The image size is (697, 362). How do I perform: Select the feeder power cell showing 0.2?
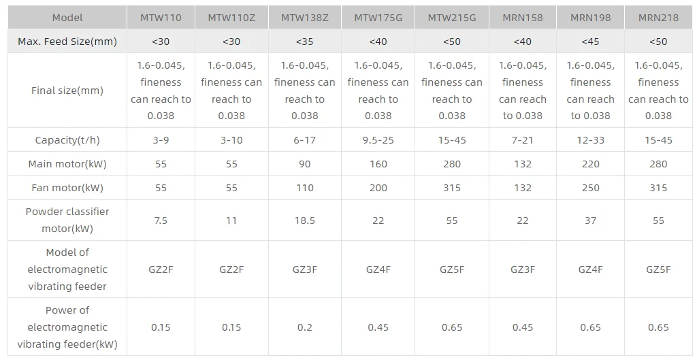click(304, 327)
